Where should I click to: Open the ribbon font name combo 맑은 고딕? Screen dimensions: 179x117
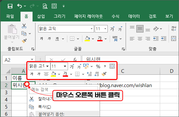click(66, 29)
